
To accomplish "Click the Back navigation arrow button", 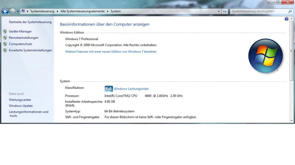I will click(5, 11).
